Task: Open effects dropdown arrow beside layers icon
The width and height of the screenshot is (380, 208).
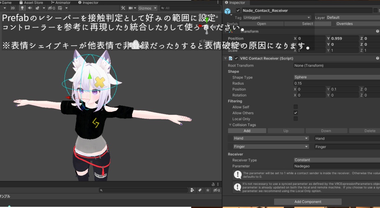Action: (44, 8)
